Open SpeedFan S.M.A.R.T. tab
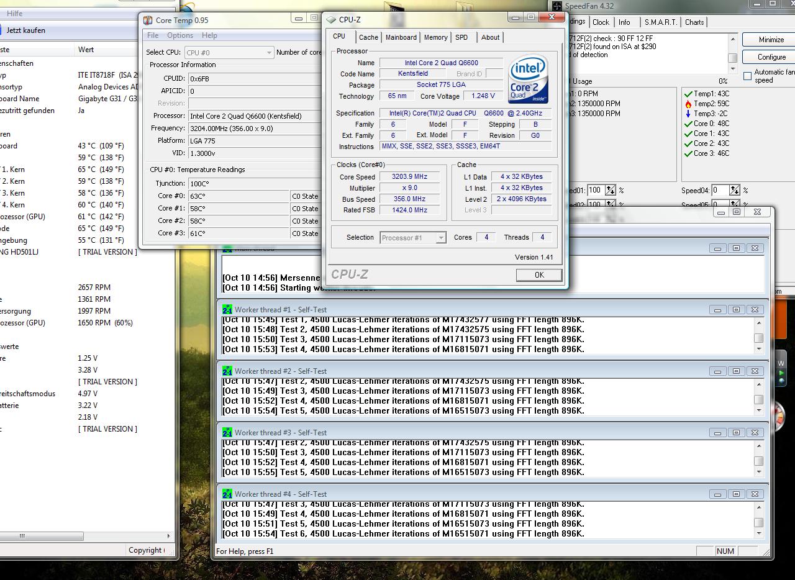 660,22
